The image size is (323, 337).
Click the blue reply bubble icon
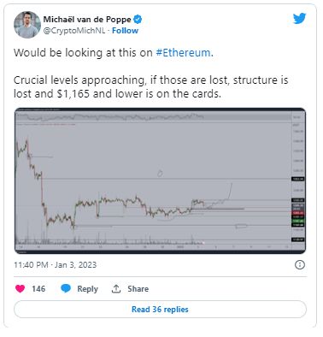tap(66, 288)
